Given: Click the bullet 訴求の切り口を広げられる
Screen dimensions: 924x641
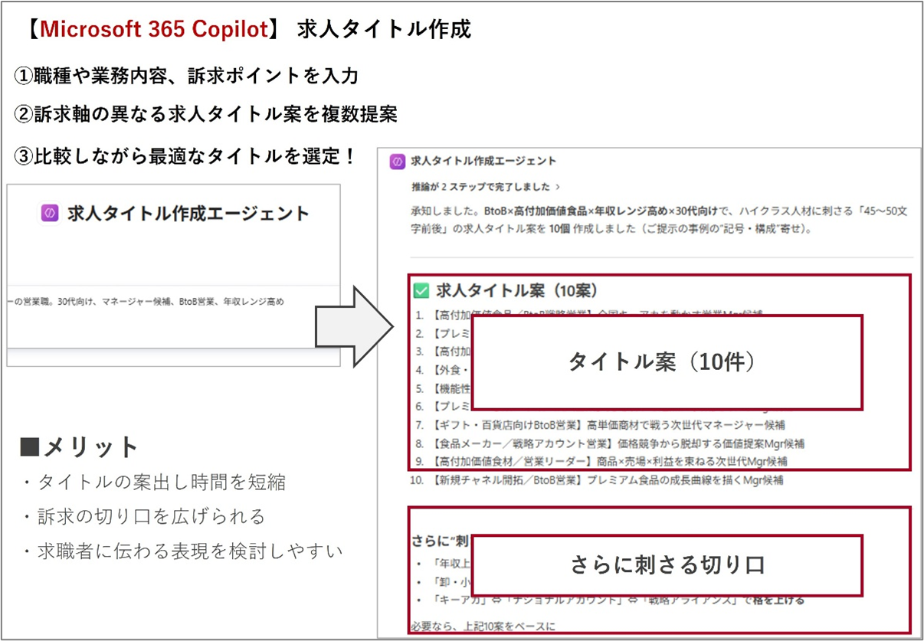Looking at the screenshot, I should (143, 517).
